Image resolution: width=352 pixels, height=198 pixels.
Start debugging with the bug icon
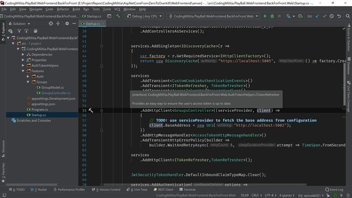point(272,16)
